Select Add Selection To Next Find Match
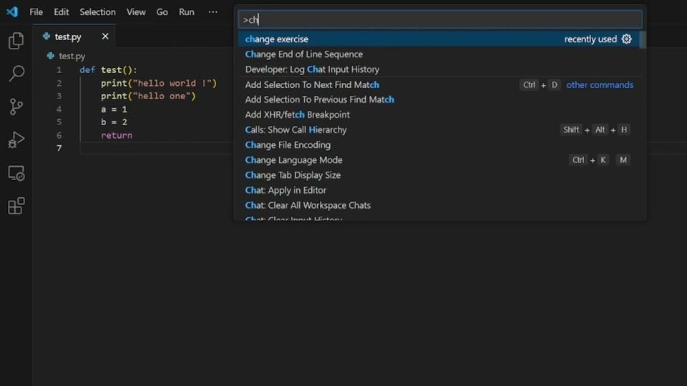 [439, 84]
